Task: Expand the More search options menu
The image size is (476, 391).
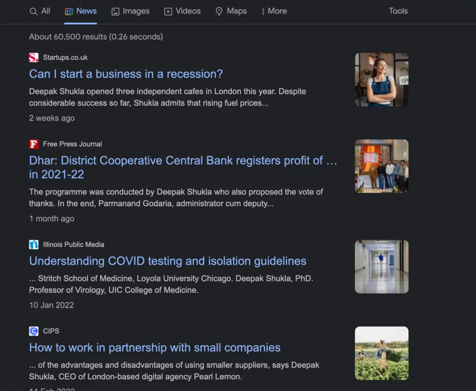Action: 274,11
